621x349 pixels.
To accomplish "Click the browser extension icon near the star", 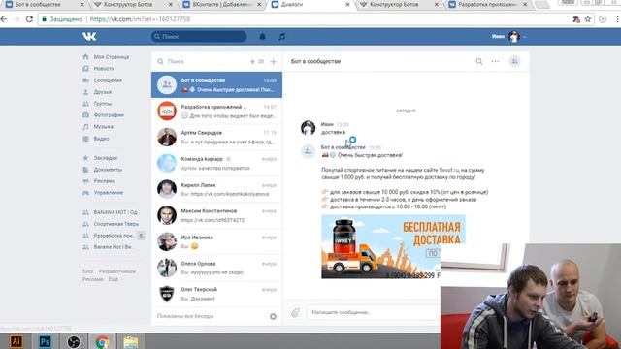I will 576,19.
